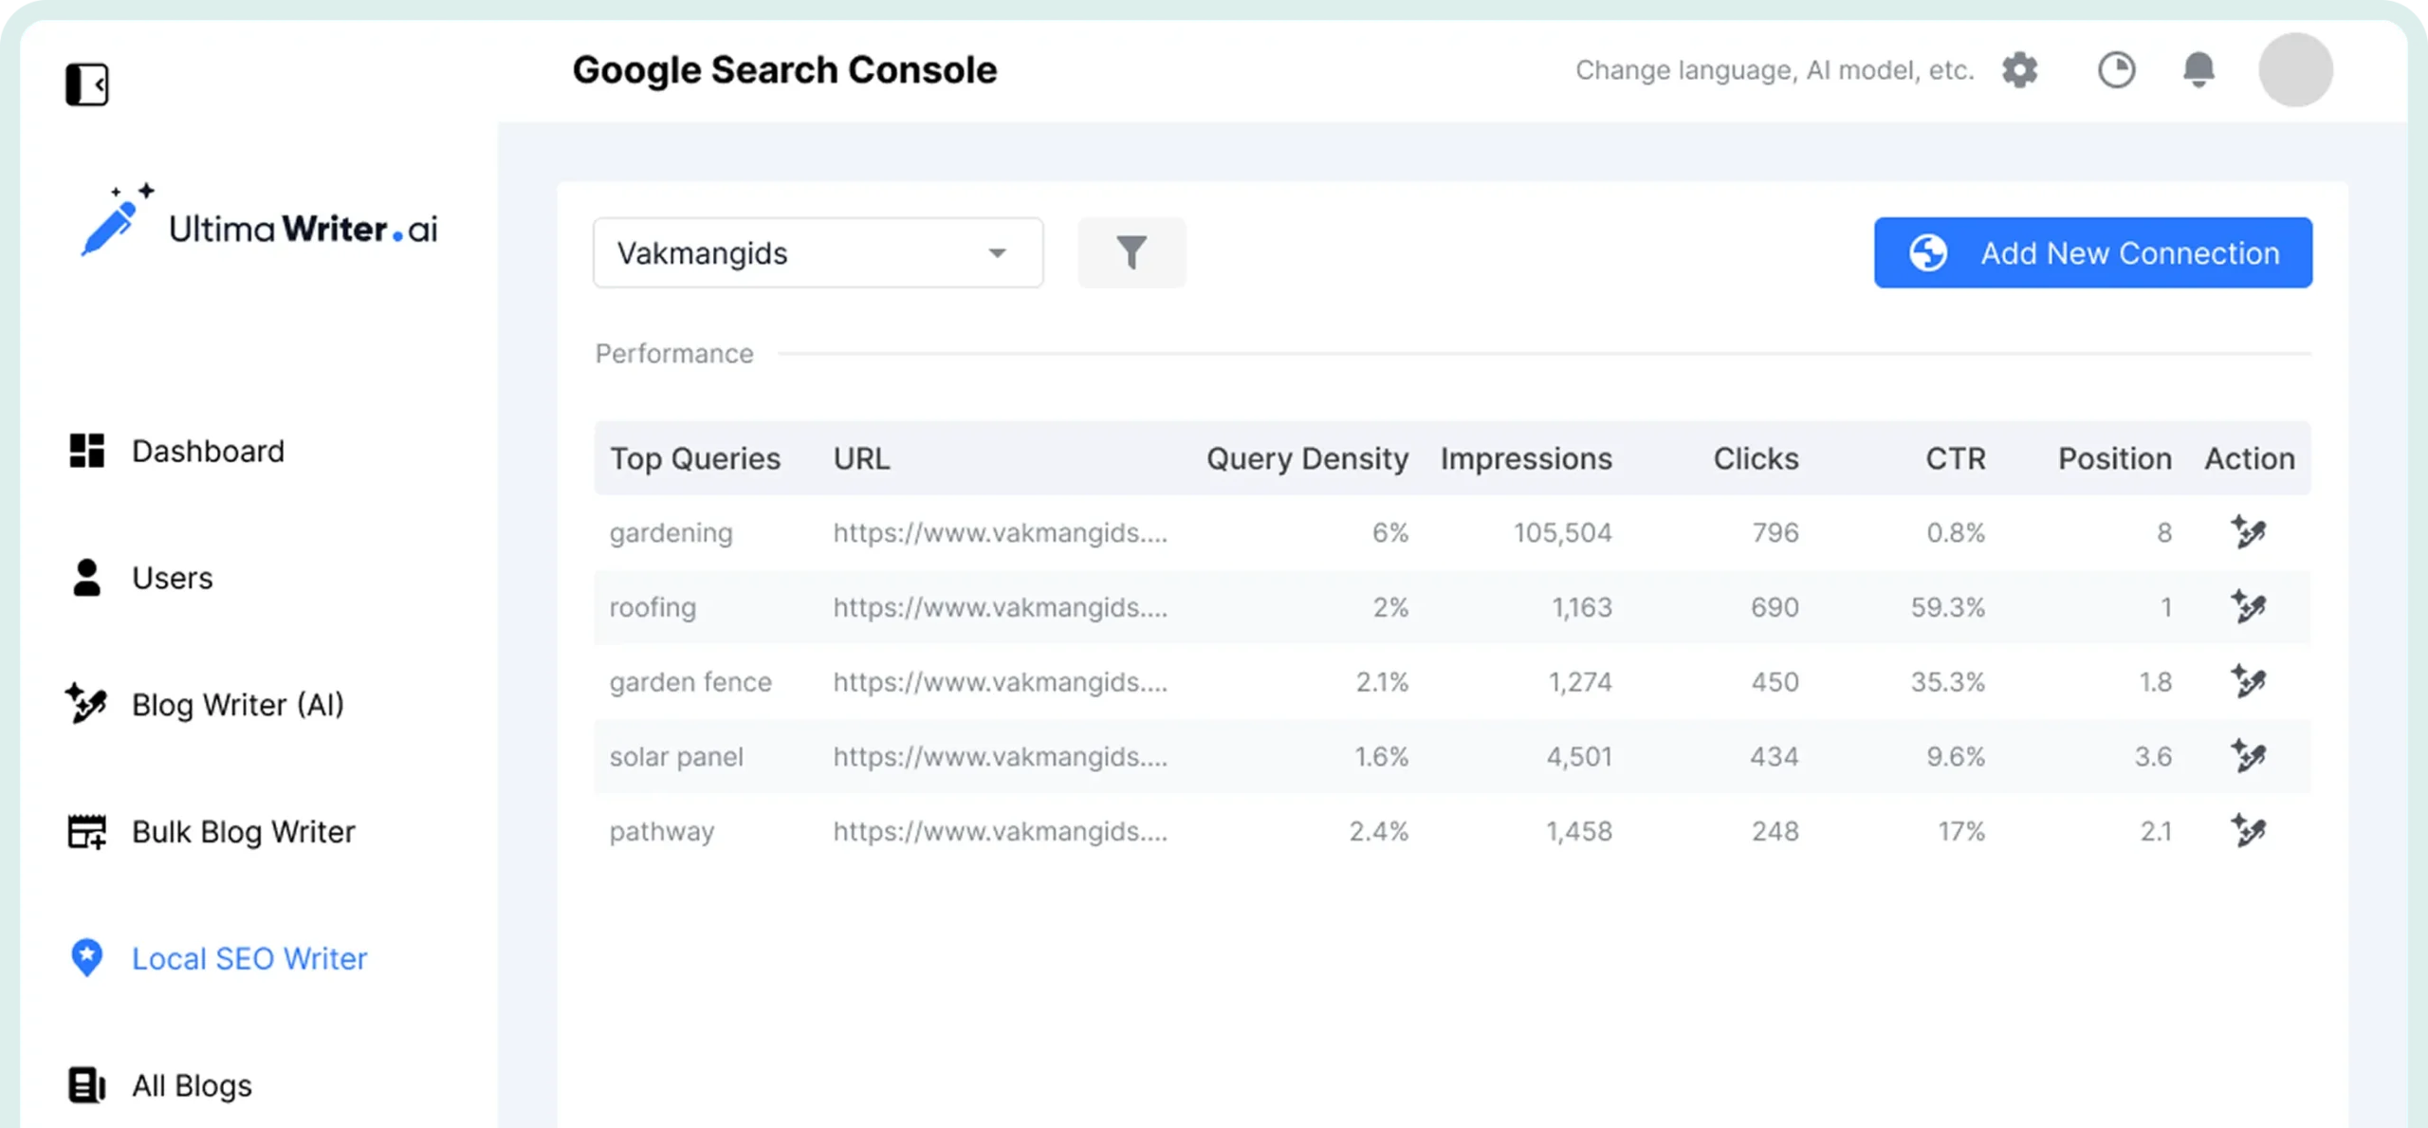Click the Local SEO Writer pin icon
This screenshot has width=2428, height=1128.
click(x=86, y=958)
